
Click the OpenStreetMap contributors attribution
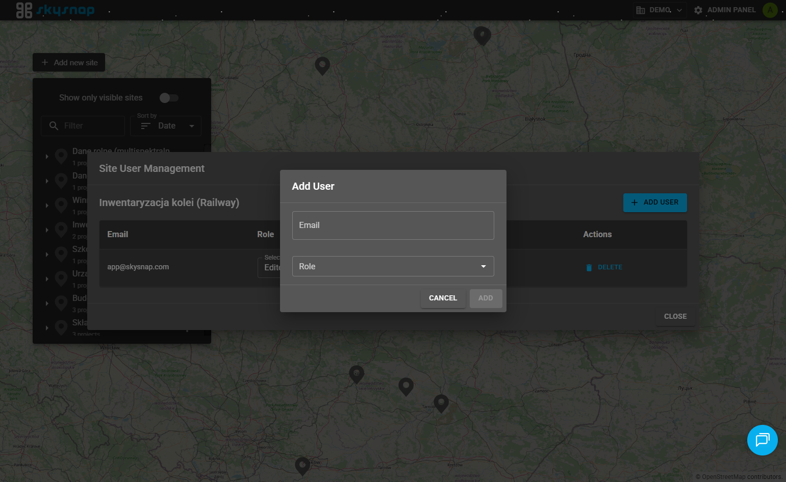[x=739, y=477]
